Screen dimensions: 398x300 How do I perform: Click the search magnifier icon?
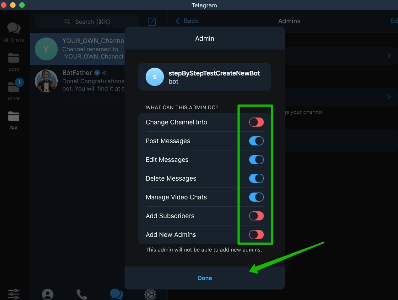coord(67,21)
